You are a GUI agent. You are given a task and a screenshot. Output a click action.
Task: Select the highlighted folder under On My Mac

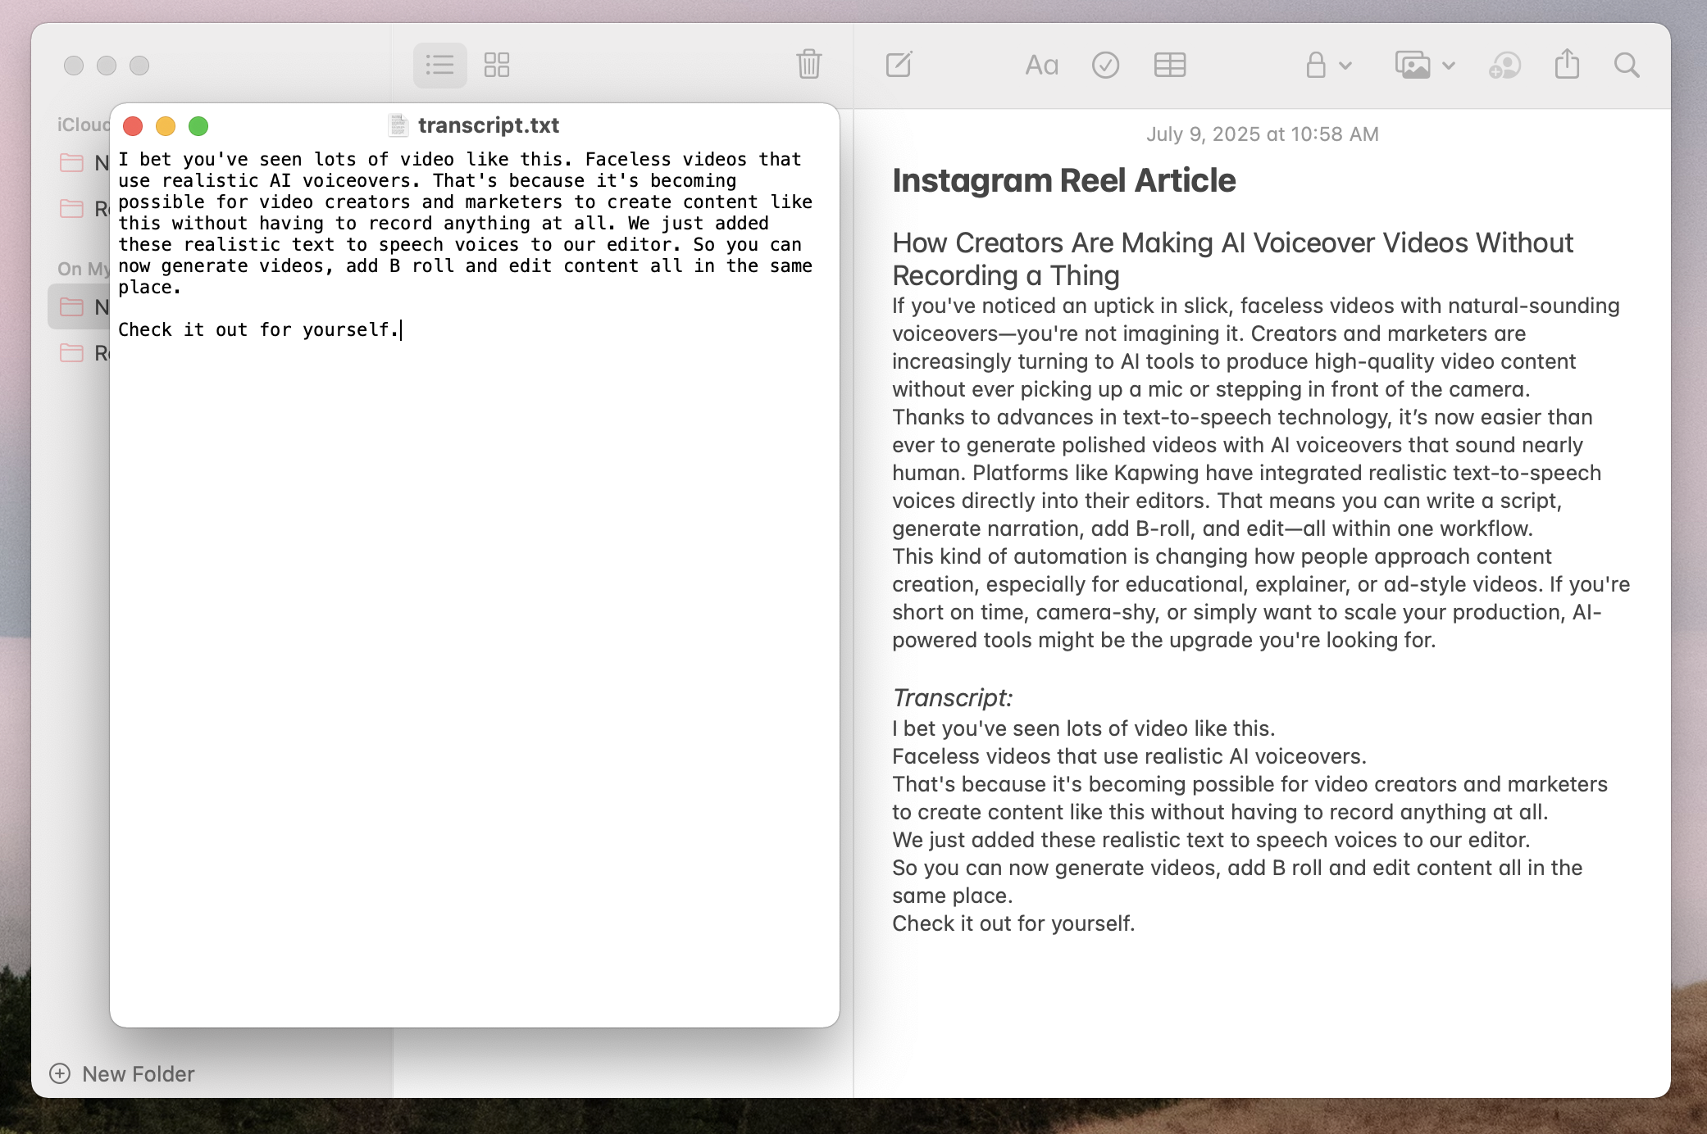click(90, 306)
